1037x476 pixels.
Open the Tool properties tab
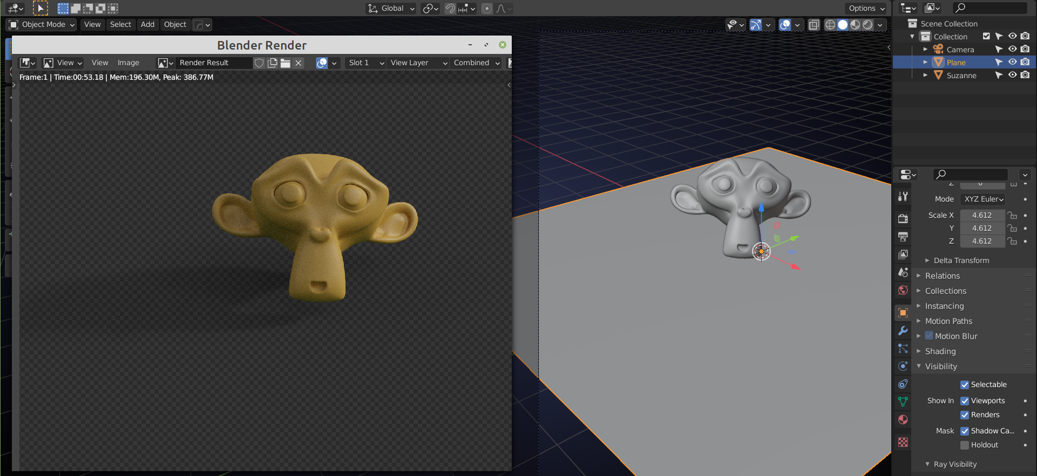tap(903, 196)
